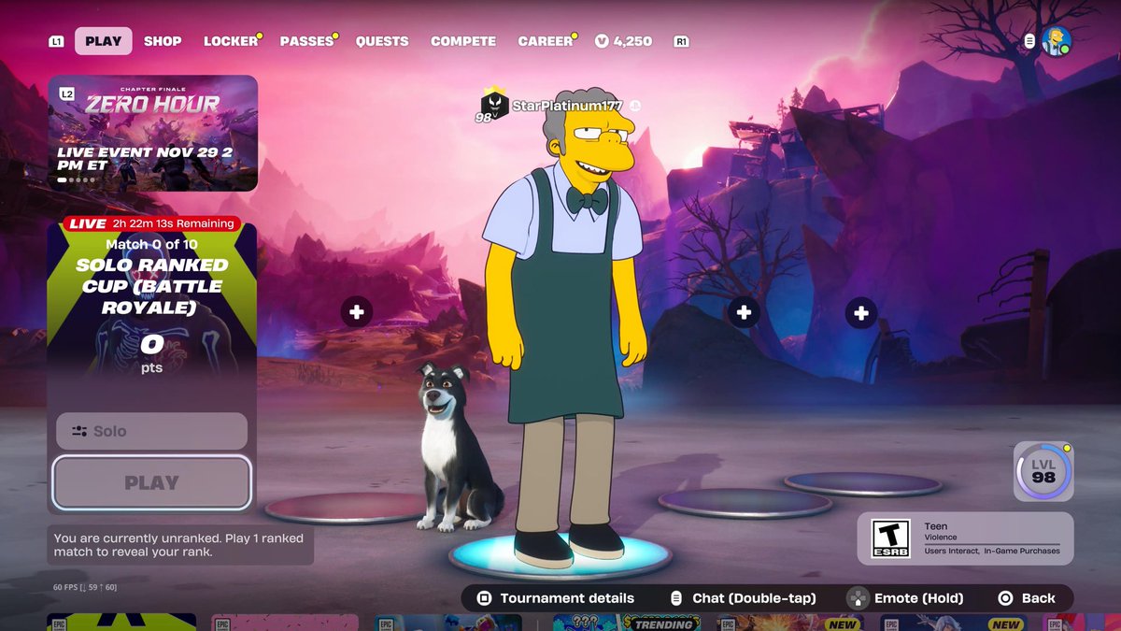Invite player using middle-right plus slot

pos(744,312)
